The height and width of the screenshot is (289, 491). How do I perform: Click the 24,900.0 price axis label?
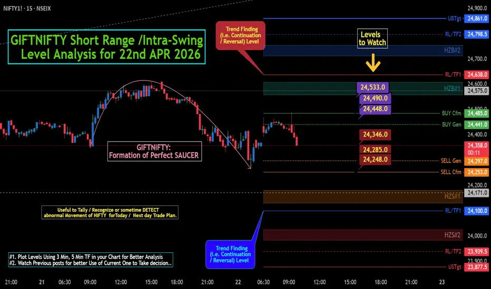477,8
